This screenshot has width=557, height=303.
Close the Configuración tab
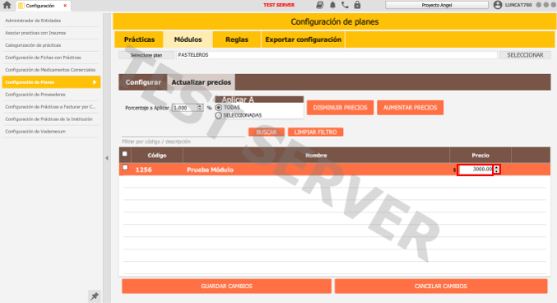coord(65,6)
